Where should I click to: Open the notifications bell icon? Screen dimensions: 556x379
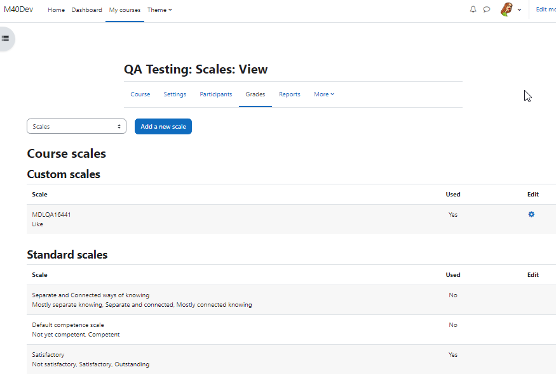[473, 10]
